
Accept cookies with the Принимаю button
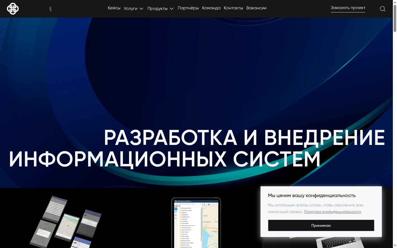(x=321, y=225)
